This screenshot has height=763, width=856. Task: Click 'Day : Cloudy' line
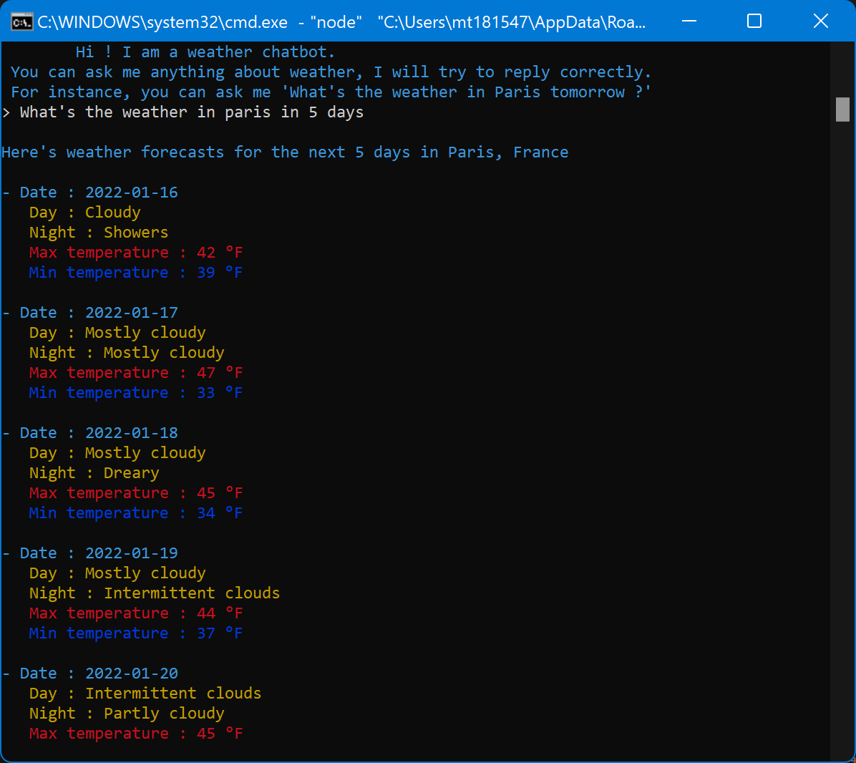pyautogui.click(x=84, y=213)
